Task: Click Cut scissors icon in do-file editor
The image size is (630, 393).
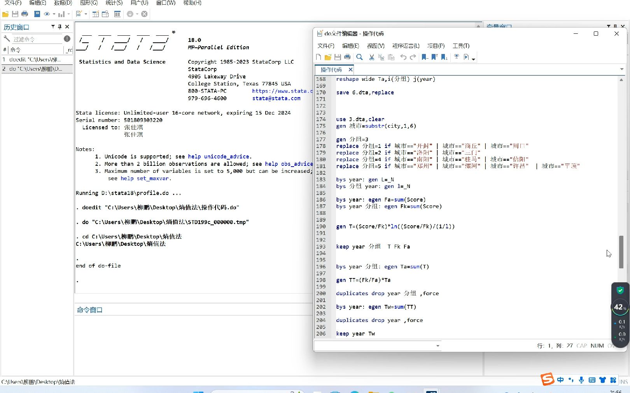Action: [372, 57]
